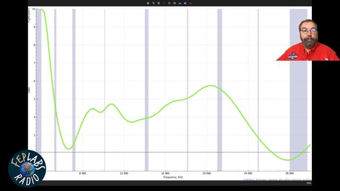The image size is (340, 191).
Task: Click the Rotate icon in the top toolbar
Action: pyautogui.click(x=154, y=3)
